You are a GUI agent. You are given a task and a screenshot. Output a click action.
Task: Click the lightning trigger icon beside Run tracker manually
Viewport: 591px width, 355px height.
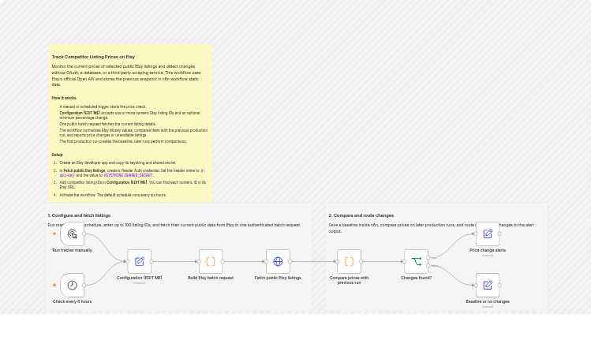tap(54, 234)
